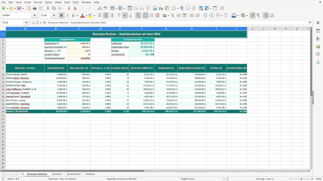The width and height of the screenshot is (323, 181).
Task: Expand the Name Box dropdown
Action: point(26,23)
